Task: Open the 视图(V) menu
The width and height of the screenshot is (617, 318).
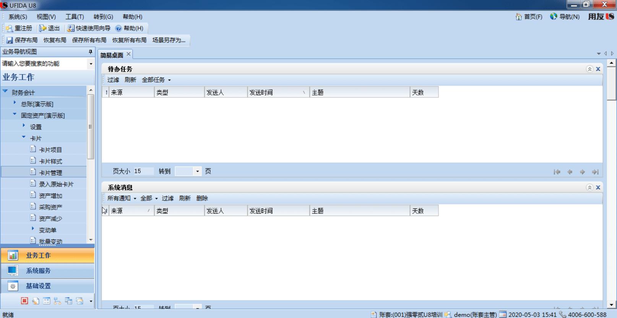Action: tap(46, 17)
